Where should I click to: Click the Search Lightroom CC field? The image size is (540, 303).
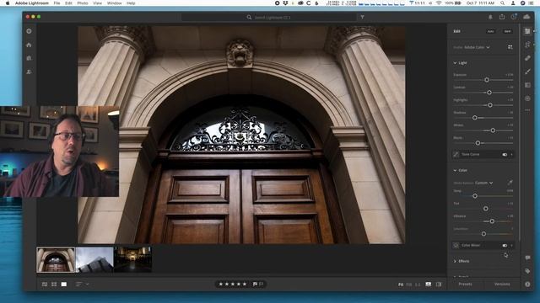(269, 17)
